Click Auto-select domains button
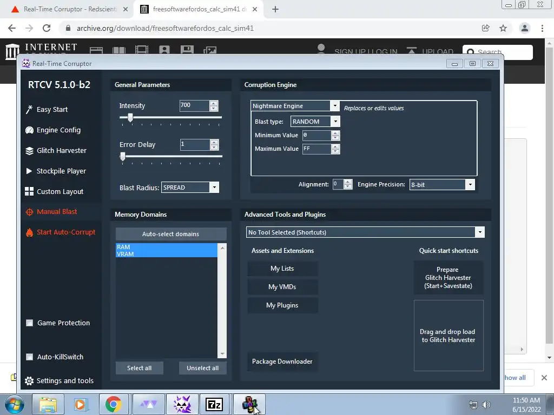Screen dimensions: 554x415 pyautogui.click(x=170, y=234)
